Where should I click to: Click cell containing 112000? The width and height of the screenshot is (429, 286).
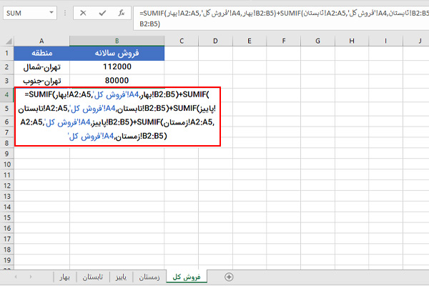[116, 67]
